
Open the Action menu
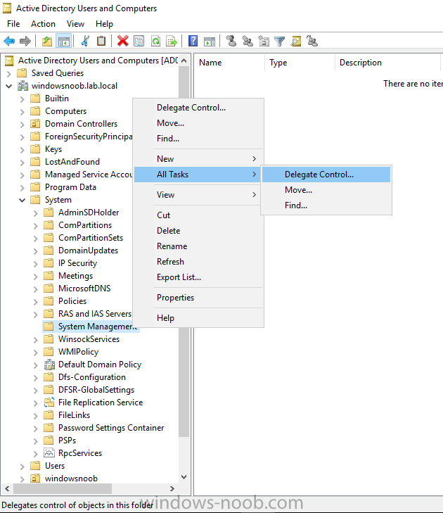point(43,24)
